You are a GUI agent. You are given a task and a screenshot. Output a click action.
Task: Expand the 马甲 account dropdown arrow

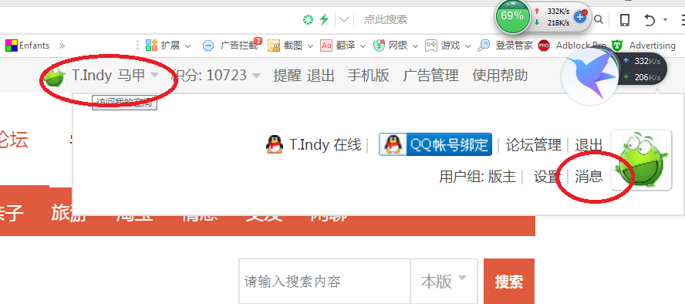click(x=154, y=75)
